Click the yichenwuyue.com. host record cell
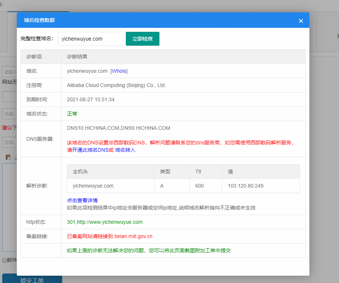Screen dimensions: 339x283 (94, 186)
